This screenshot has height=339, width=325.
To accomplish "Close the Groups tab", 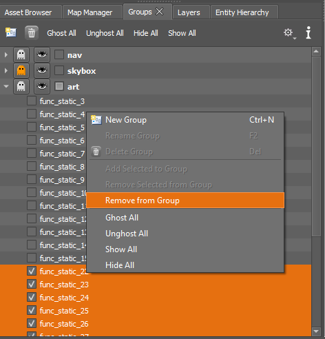I will click(160, 12).
